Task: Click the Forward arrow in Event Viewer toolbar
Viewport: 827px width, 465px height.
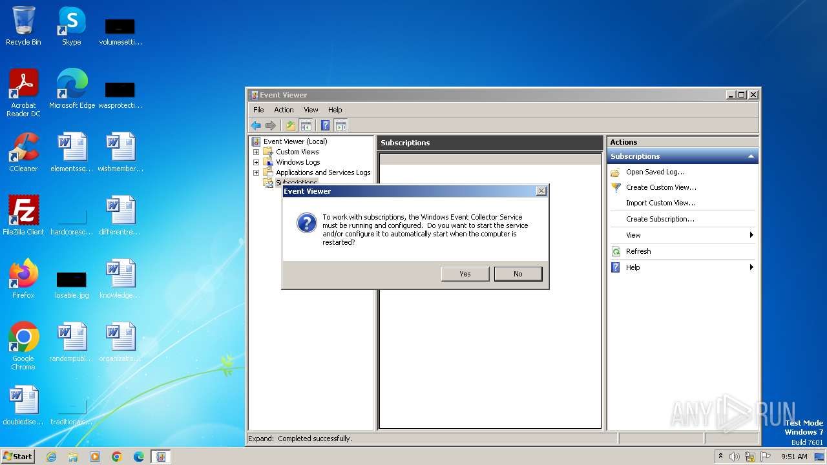Action: point(271,125)
